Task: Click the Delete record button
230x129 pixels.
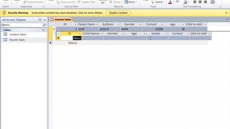Action: click(115, 2)
